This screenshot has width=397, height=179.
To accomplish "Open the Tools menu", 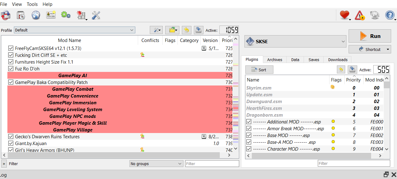I will (x=32, y=4).
